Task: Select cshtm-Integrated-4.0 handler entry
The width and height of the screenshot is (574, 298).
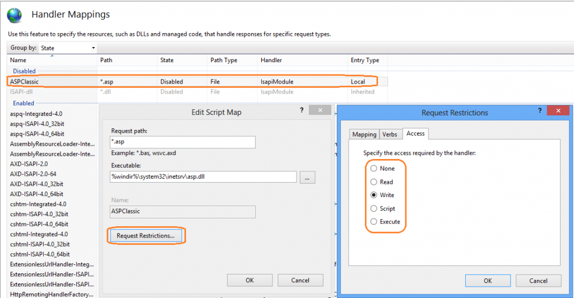Action: 38,204
